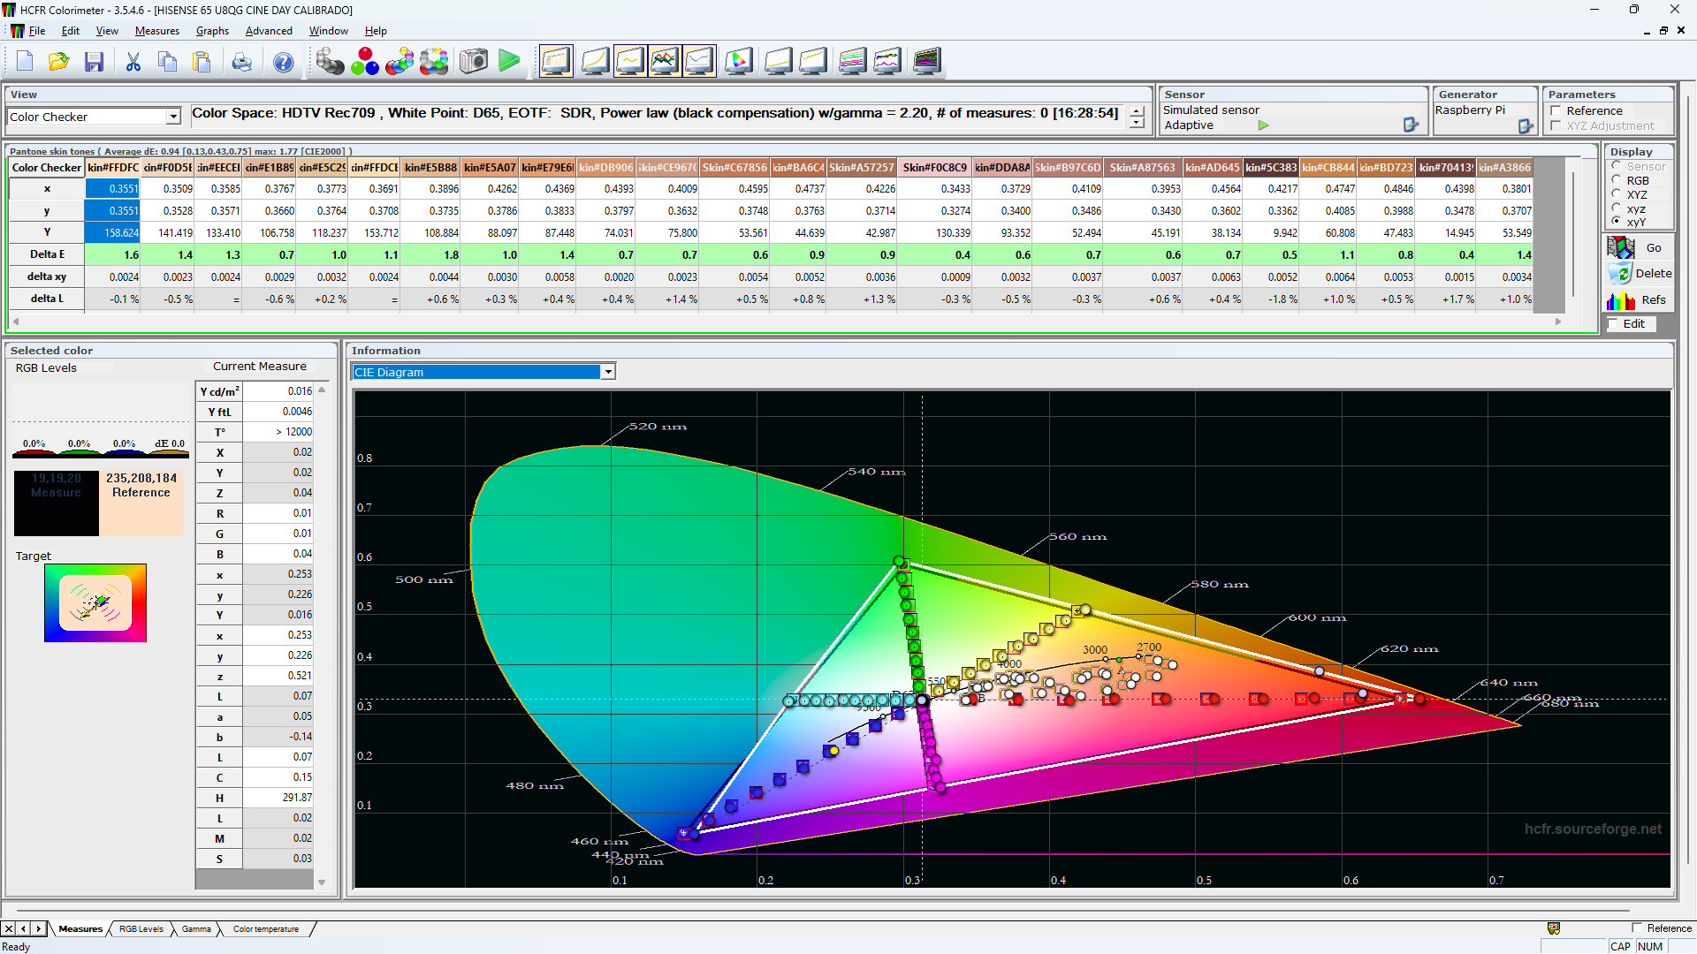Toggle the Edit checkbox

pyautogui.click(x=1614, y=324)
